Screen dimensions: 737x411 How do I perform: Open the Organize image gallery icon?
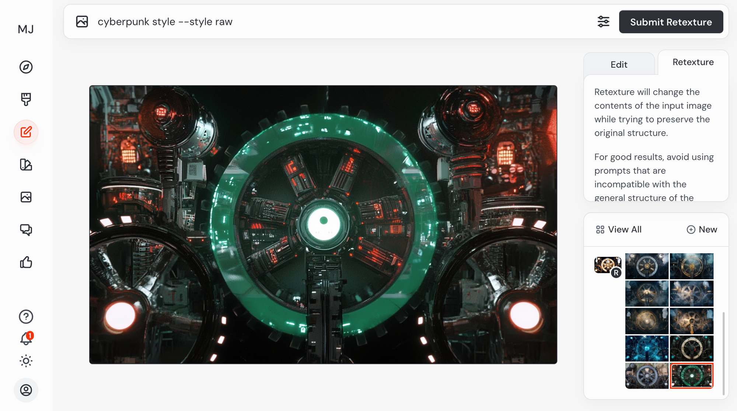26,197
